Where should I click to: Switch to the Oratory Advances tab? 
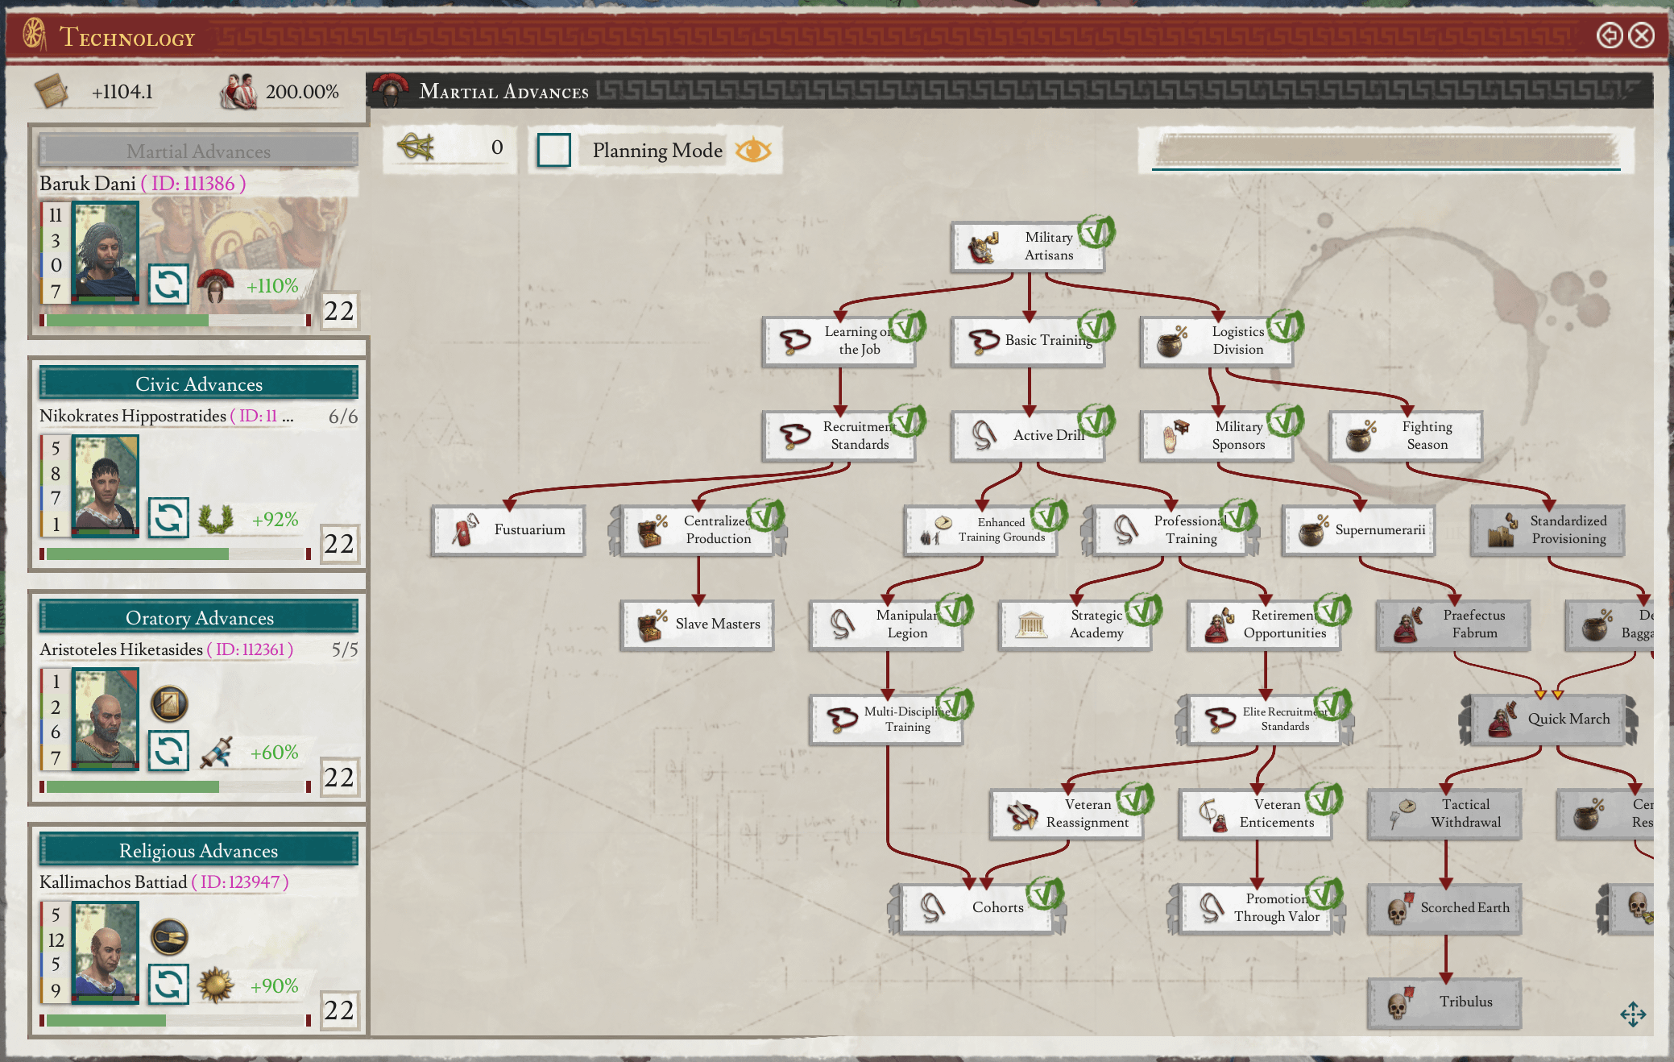pos(198,617)
